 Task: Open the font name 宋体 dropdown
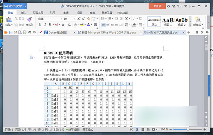(61, 19)
